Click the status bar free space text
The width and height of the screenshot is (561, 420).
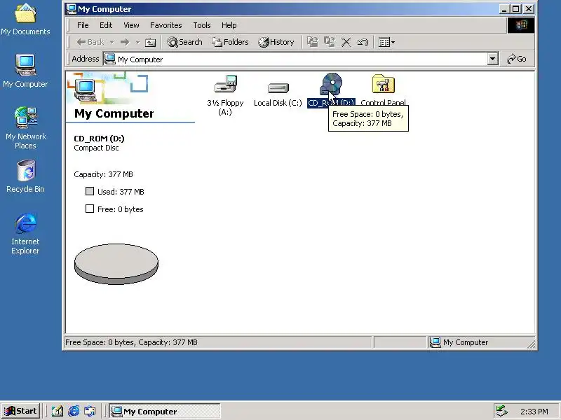[131, 342]
